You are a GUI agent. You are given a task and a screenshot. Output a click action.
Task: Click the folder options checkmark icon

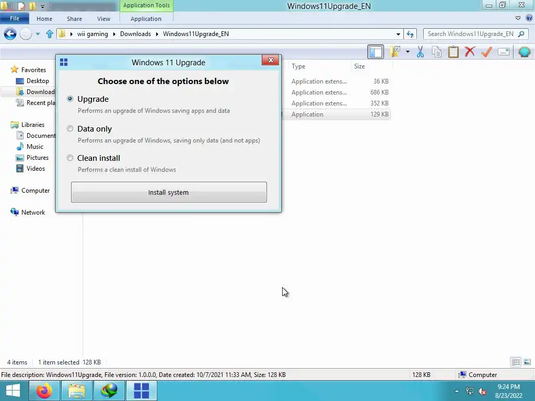[395, 52]
